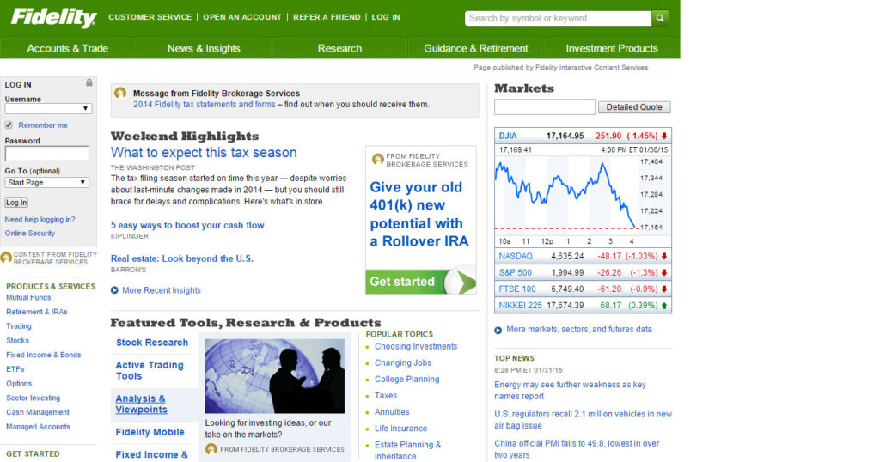This screenshot has width=880, height=462.
Task: Click Log In link in header
Action: point(386,17)
